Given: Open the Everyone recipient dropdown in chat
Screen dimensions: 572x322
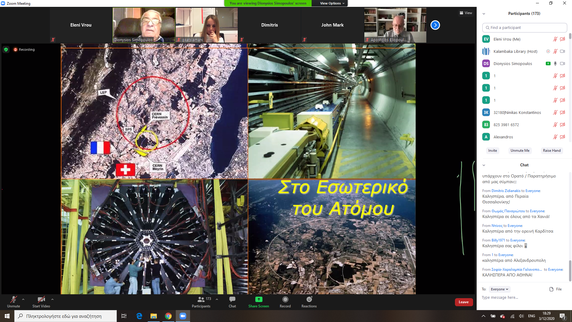Looking at the screenshot, I should (x=499, y=289).
